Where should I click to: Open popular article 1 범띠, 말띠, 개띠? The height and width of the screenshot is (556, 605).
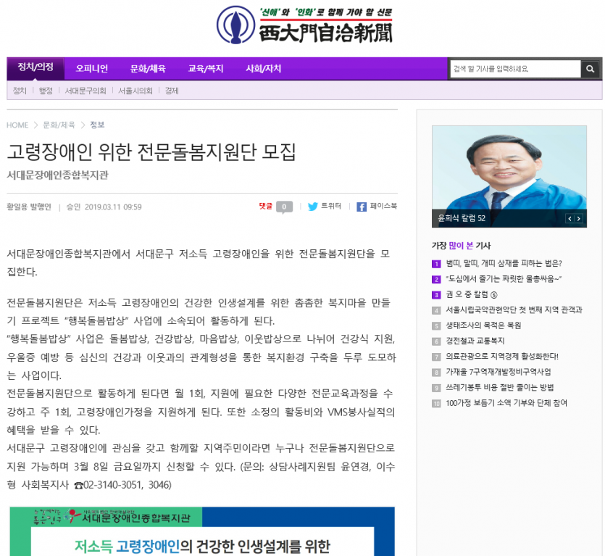pyautogui.click(x=504, y=263)
